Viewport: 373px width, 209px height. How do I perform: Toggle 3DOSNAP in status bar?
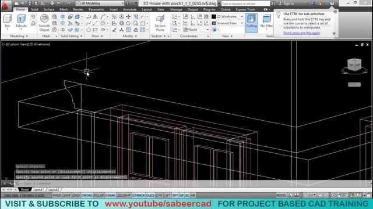pyautogui.click(x=124, y=195)
